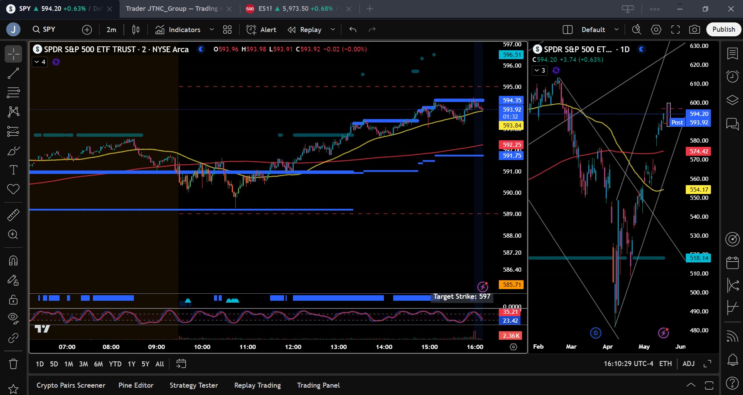Expand the bottom panel with the chevron
Image resolution: width=743 pixels, height=395 pixels.
(691, 385)
